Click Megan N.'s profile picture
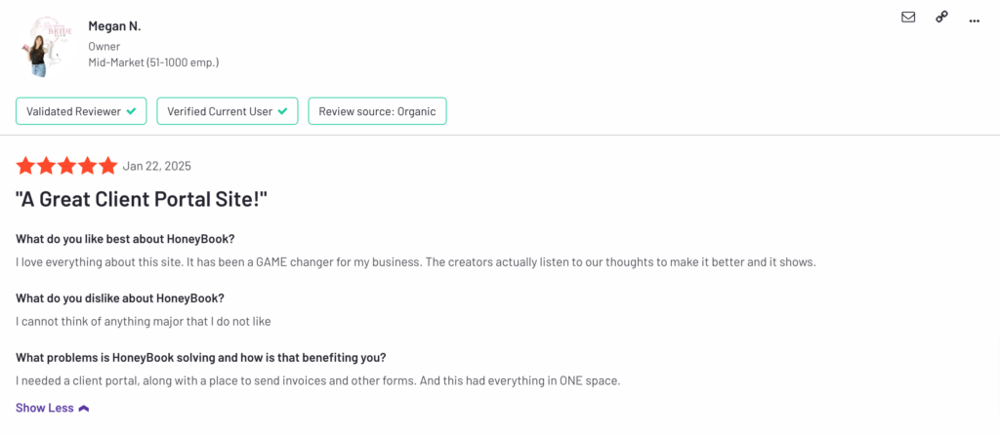Screen dimensions: 1000x435 tap(41, 47)
